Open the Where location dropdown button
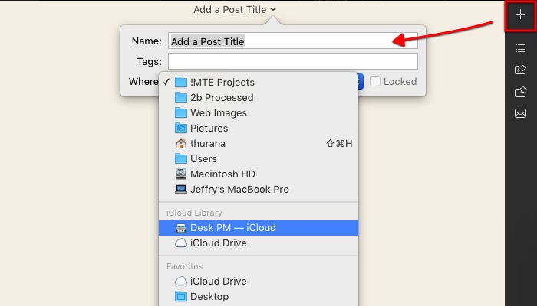Viewport: 537px width, 306px height. 359,81
